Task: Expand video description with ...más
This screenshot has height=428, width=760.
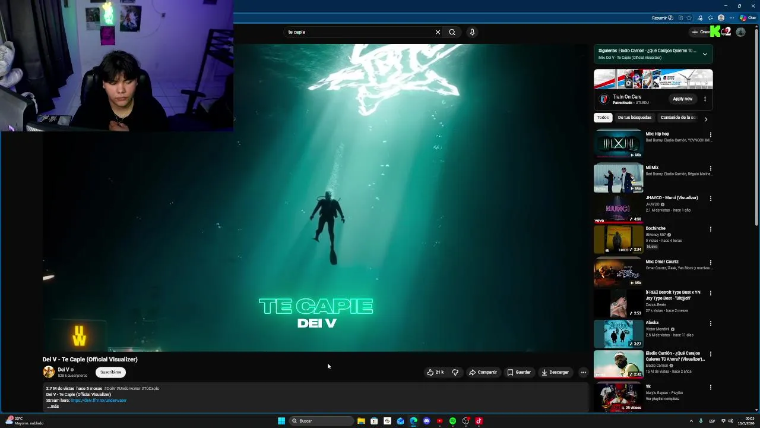Action: [x=53, y=406]
